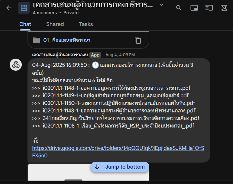Open the picture-in-picture pop-out icon
Image resolution: width=233 pixels, height=184 pixels.
[x=194, y=8]
